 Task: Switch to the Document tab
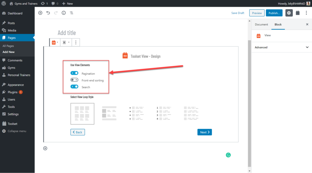261,25
